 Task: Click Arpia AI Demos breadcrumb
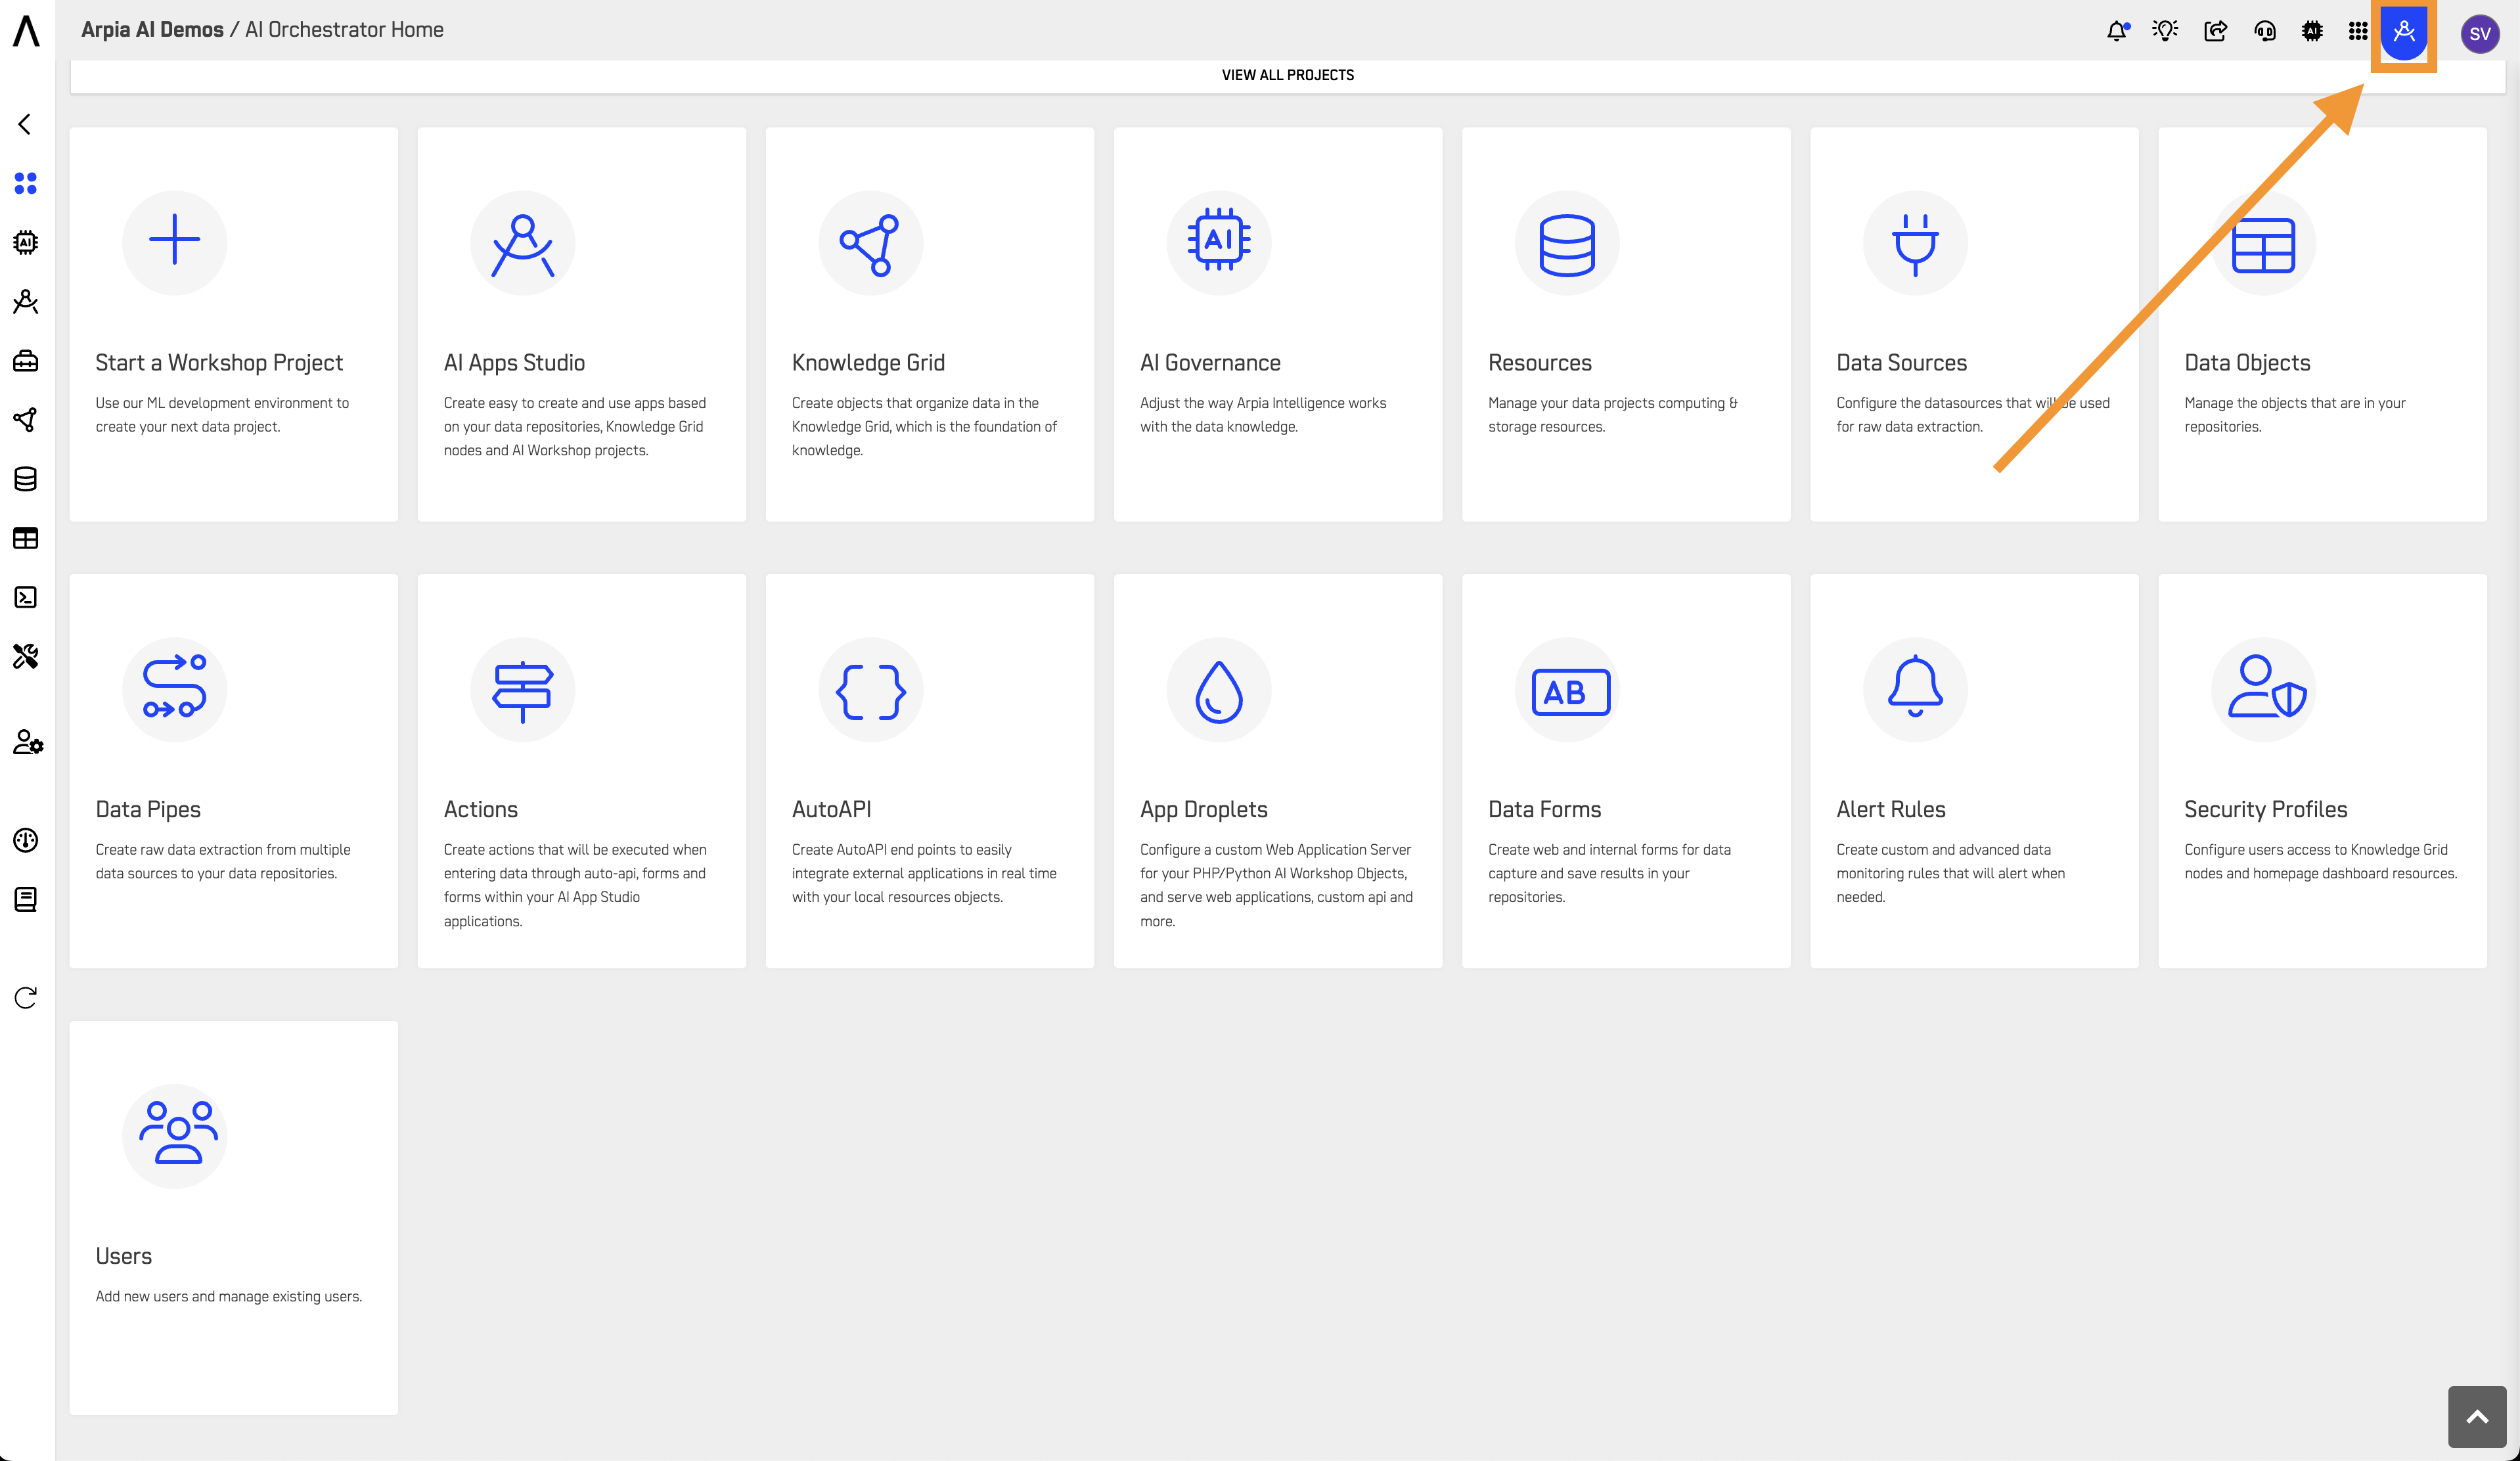pos(152,30)
